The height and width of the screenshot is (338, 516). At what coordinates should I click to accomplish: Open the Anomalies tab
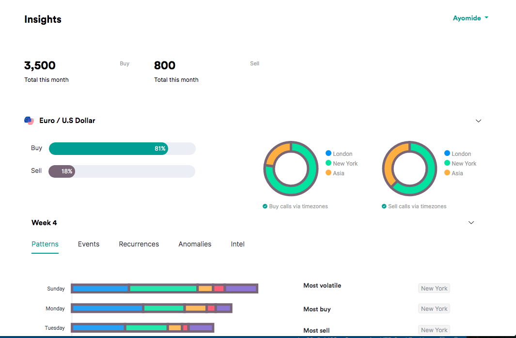(195, 244)
